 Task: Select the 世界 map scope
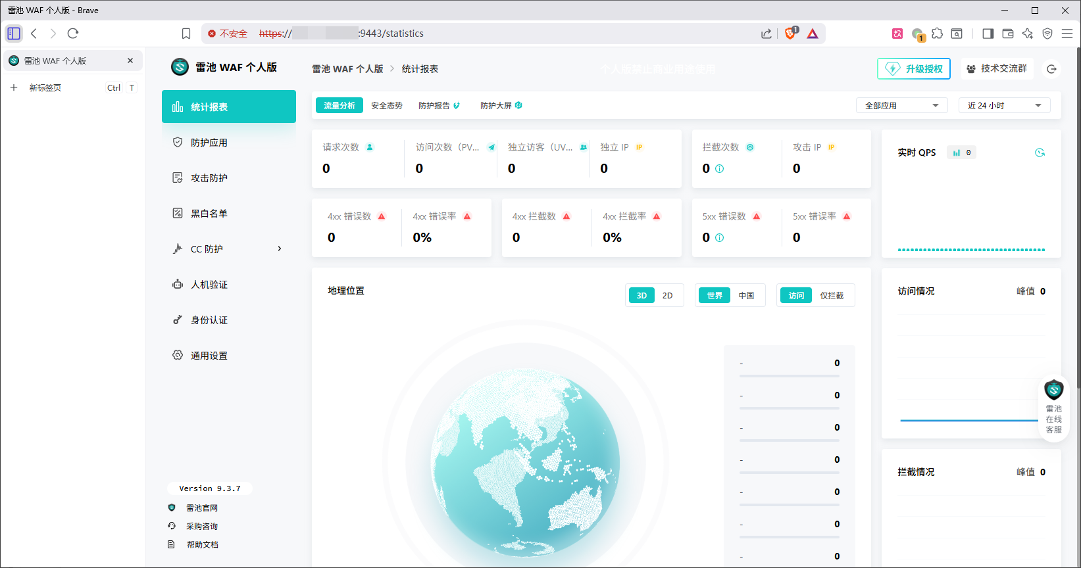(715, 295)
